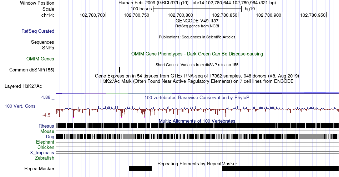339x177 pixels.
Task: Click the GTEx Gene Expression track title
Action: pyautogui.click(x=197, y=76)
